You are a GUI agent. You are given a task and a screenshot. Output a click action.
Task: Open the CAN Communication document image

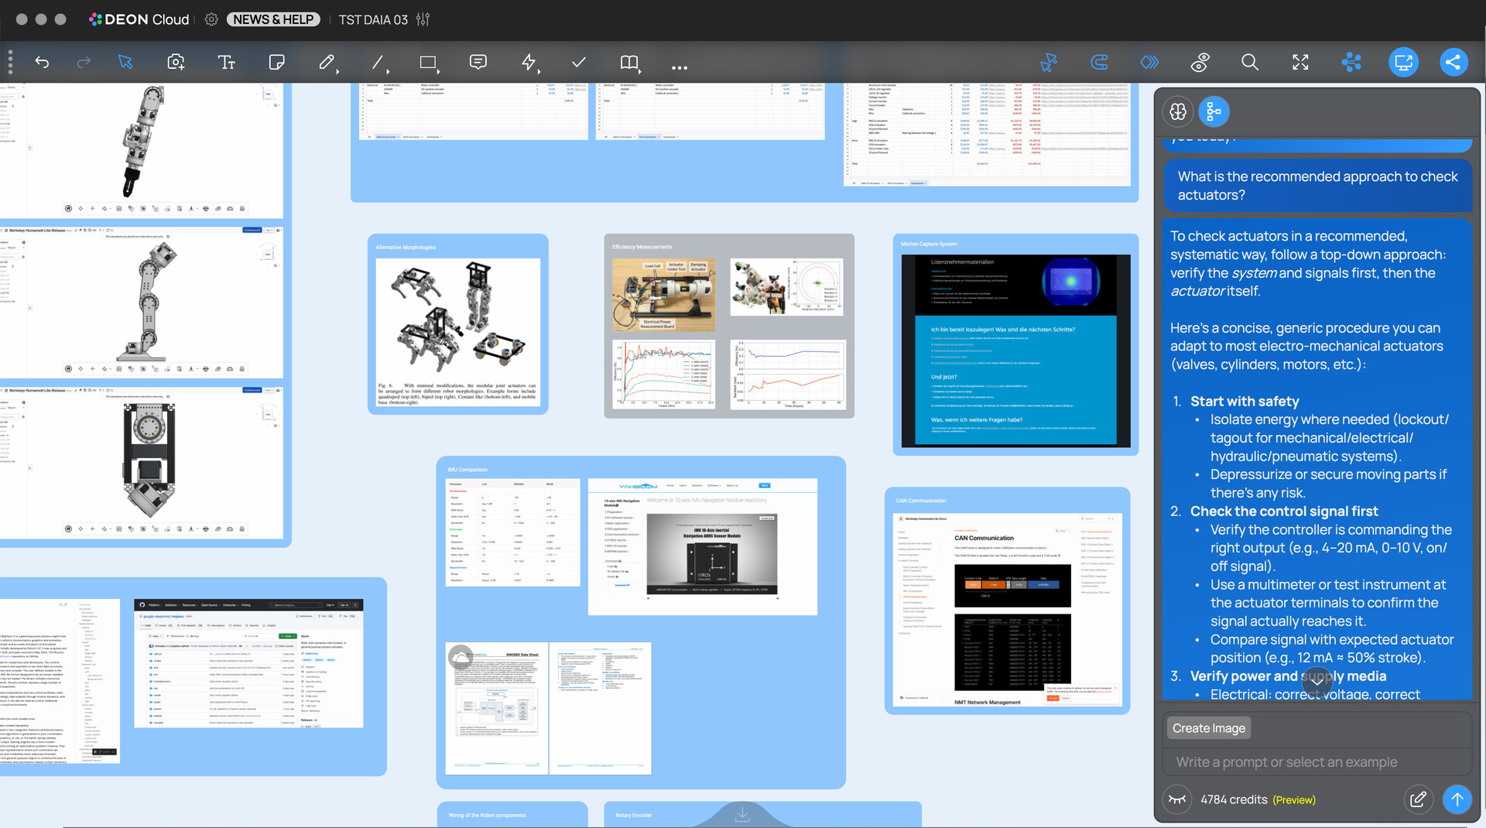1007,609
